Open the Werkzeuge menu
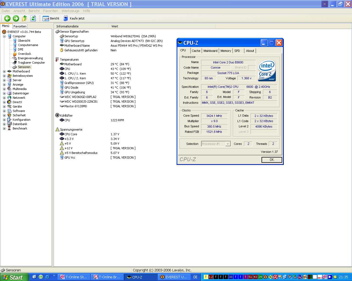The width and height of the screenshot is (352, 281). 70,11
